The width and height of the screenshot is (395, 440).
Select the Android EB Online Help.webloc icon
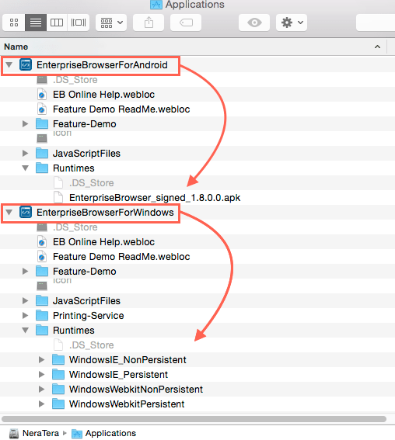pos(42,95)
